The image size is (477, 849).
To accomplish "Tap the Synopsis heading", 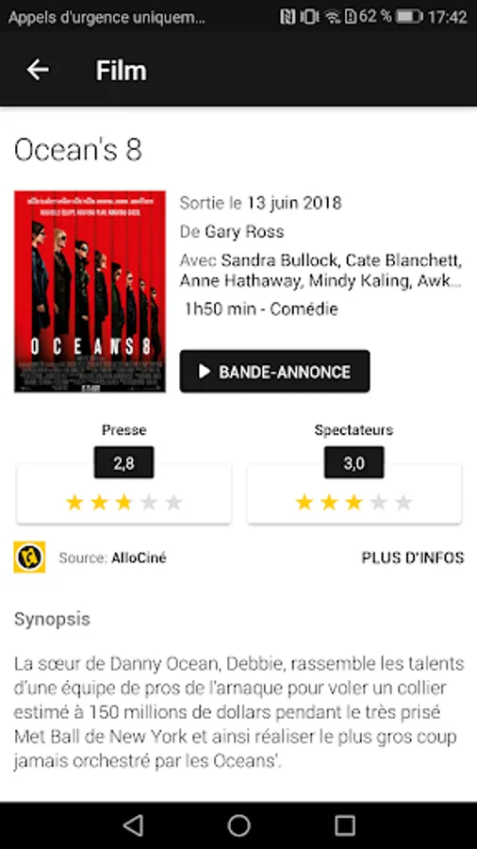I will point(52,620).
